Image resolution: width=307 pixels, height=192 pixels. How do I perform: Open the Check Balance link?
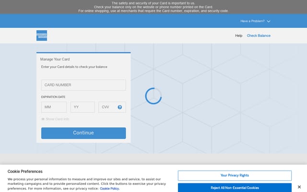(259, 36)
